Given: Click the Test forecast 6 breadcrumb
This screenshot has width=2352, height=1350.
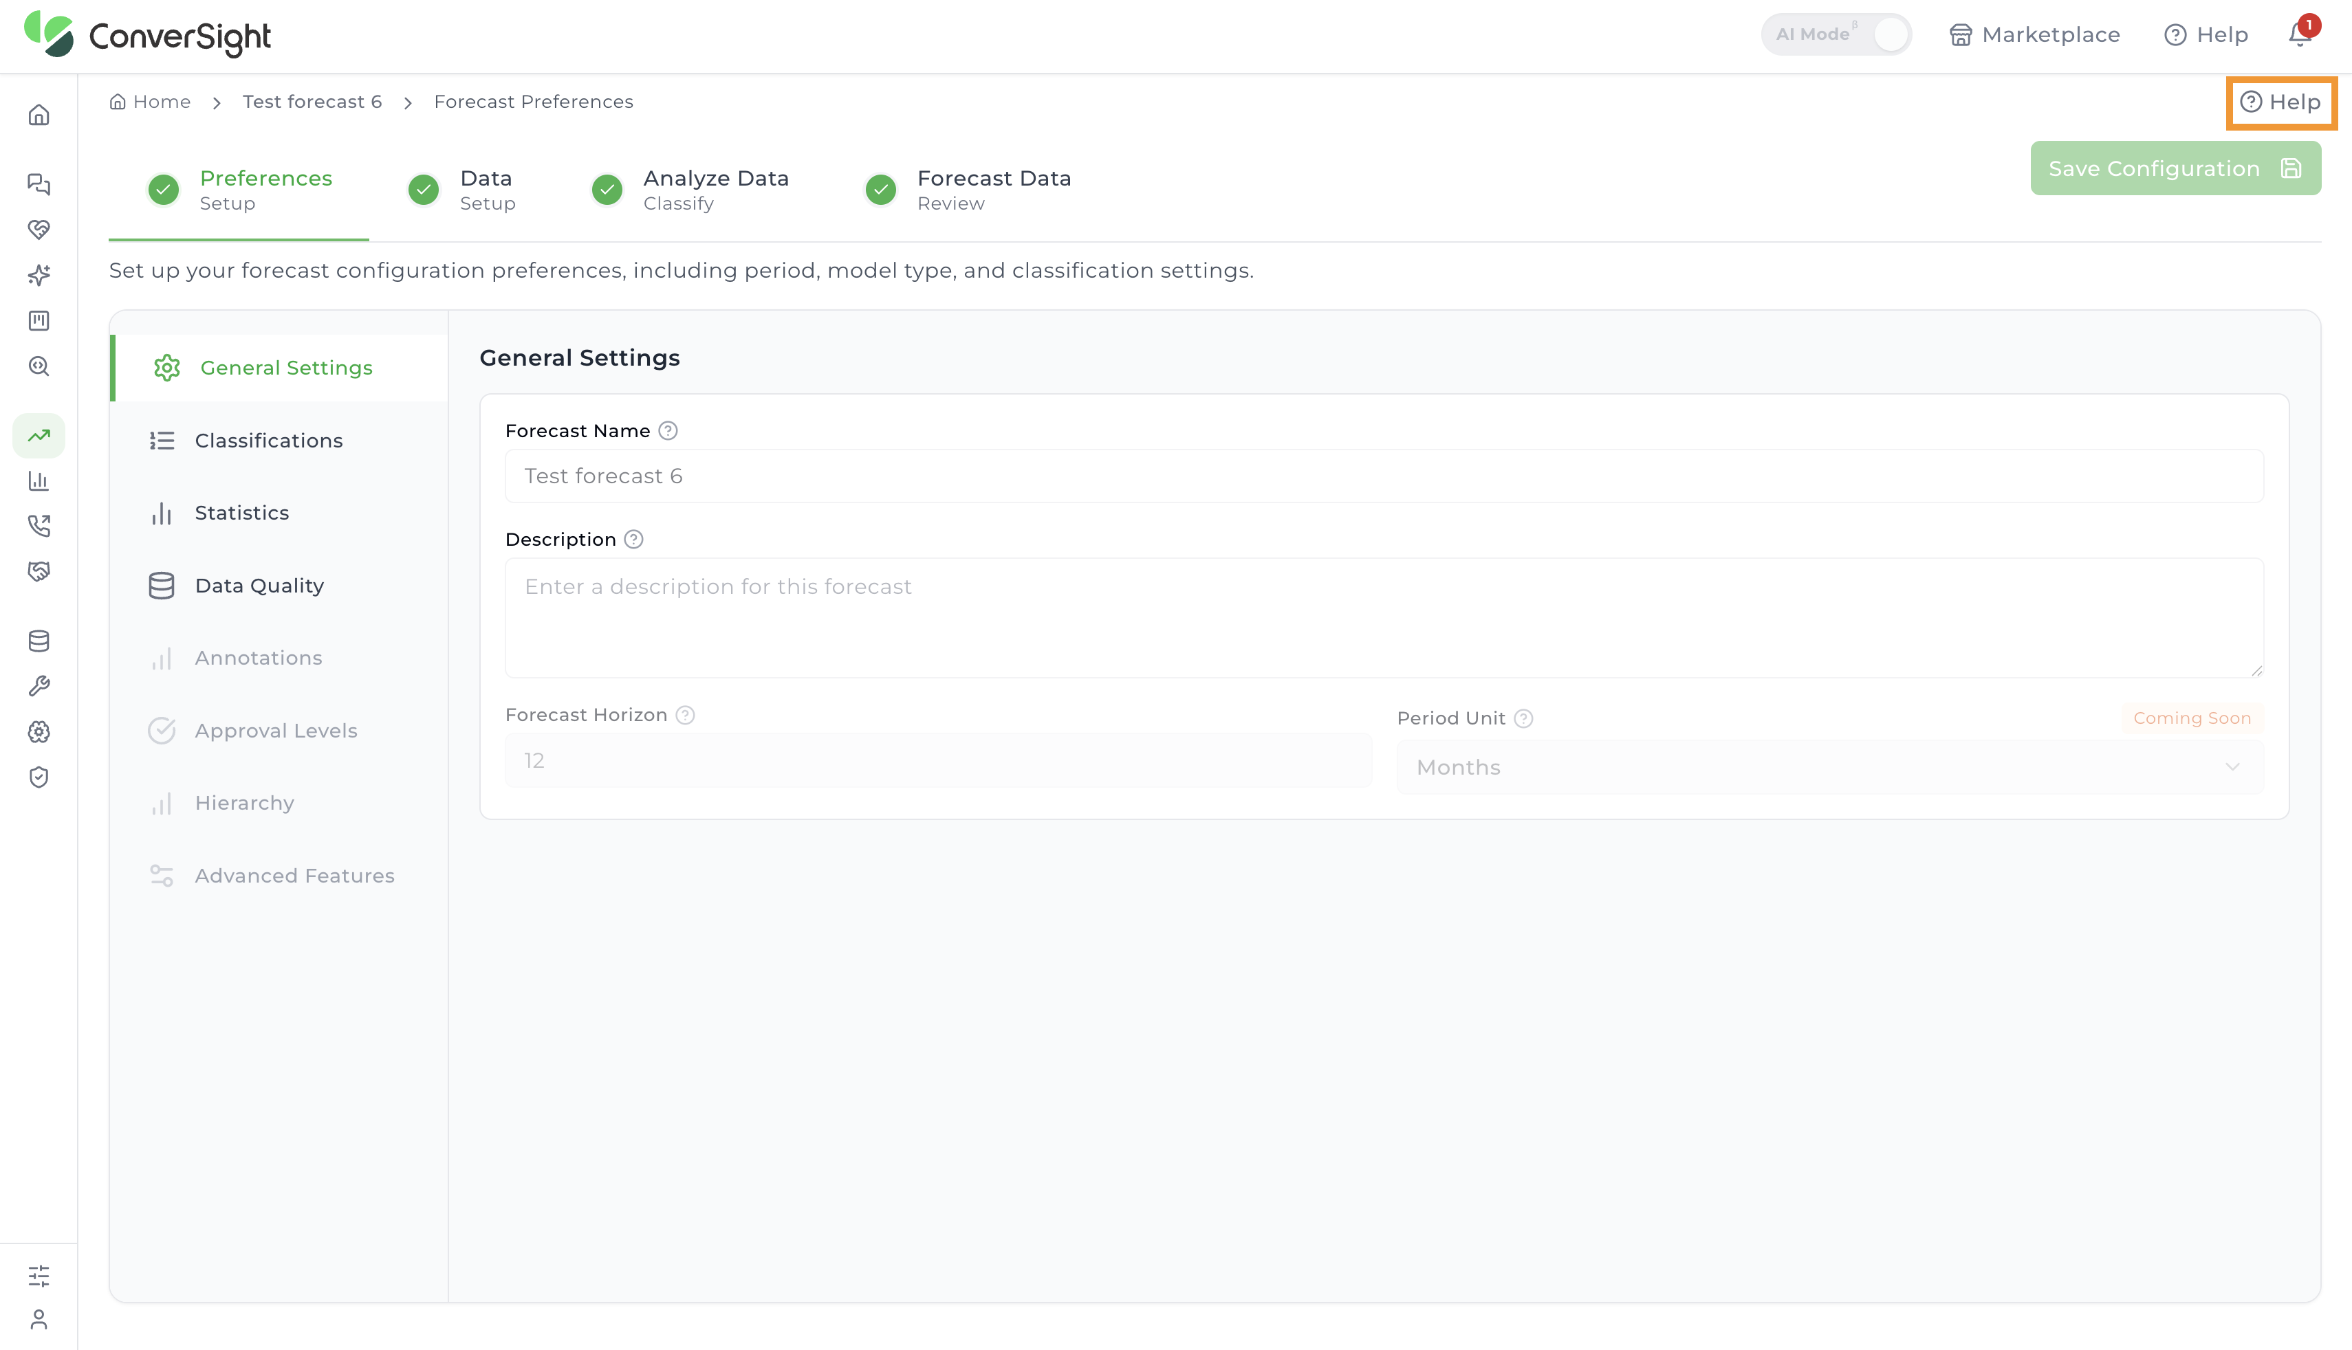Looking at the screenshot, I should [312, 102].
